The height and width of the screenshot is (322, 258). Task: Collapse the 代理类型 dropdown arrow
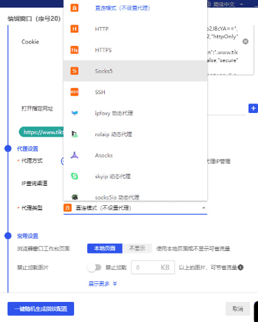tap(203, 208)
